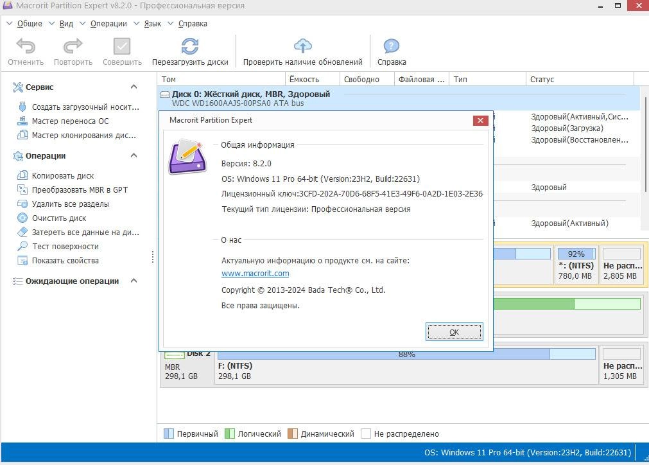Select the F: (NTFS) partition block
649x465 pixels.
(x=406, y=365)
